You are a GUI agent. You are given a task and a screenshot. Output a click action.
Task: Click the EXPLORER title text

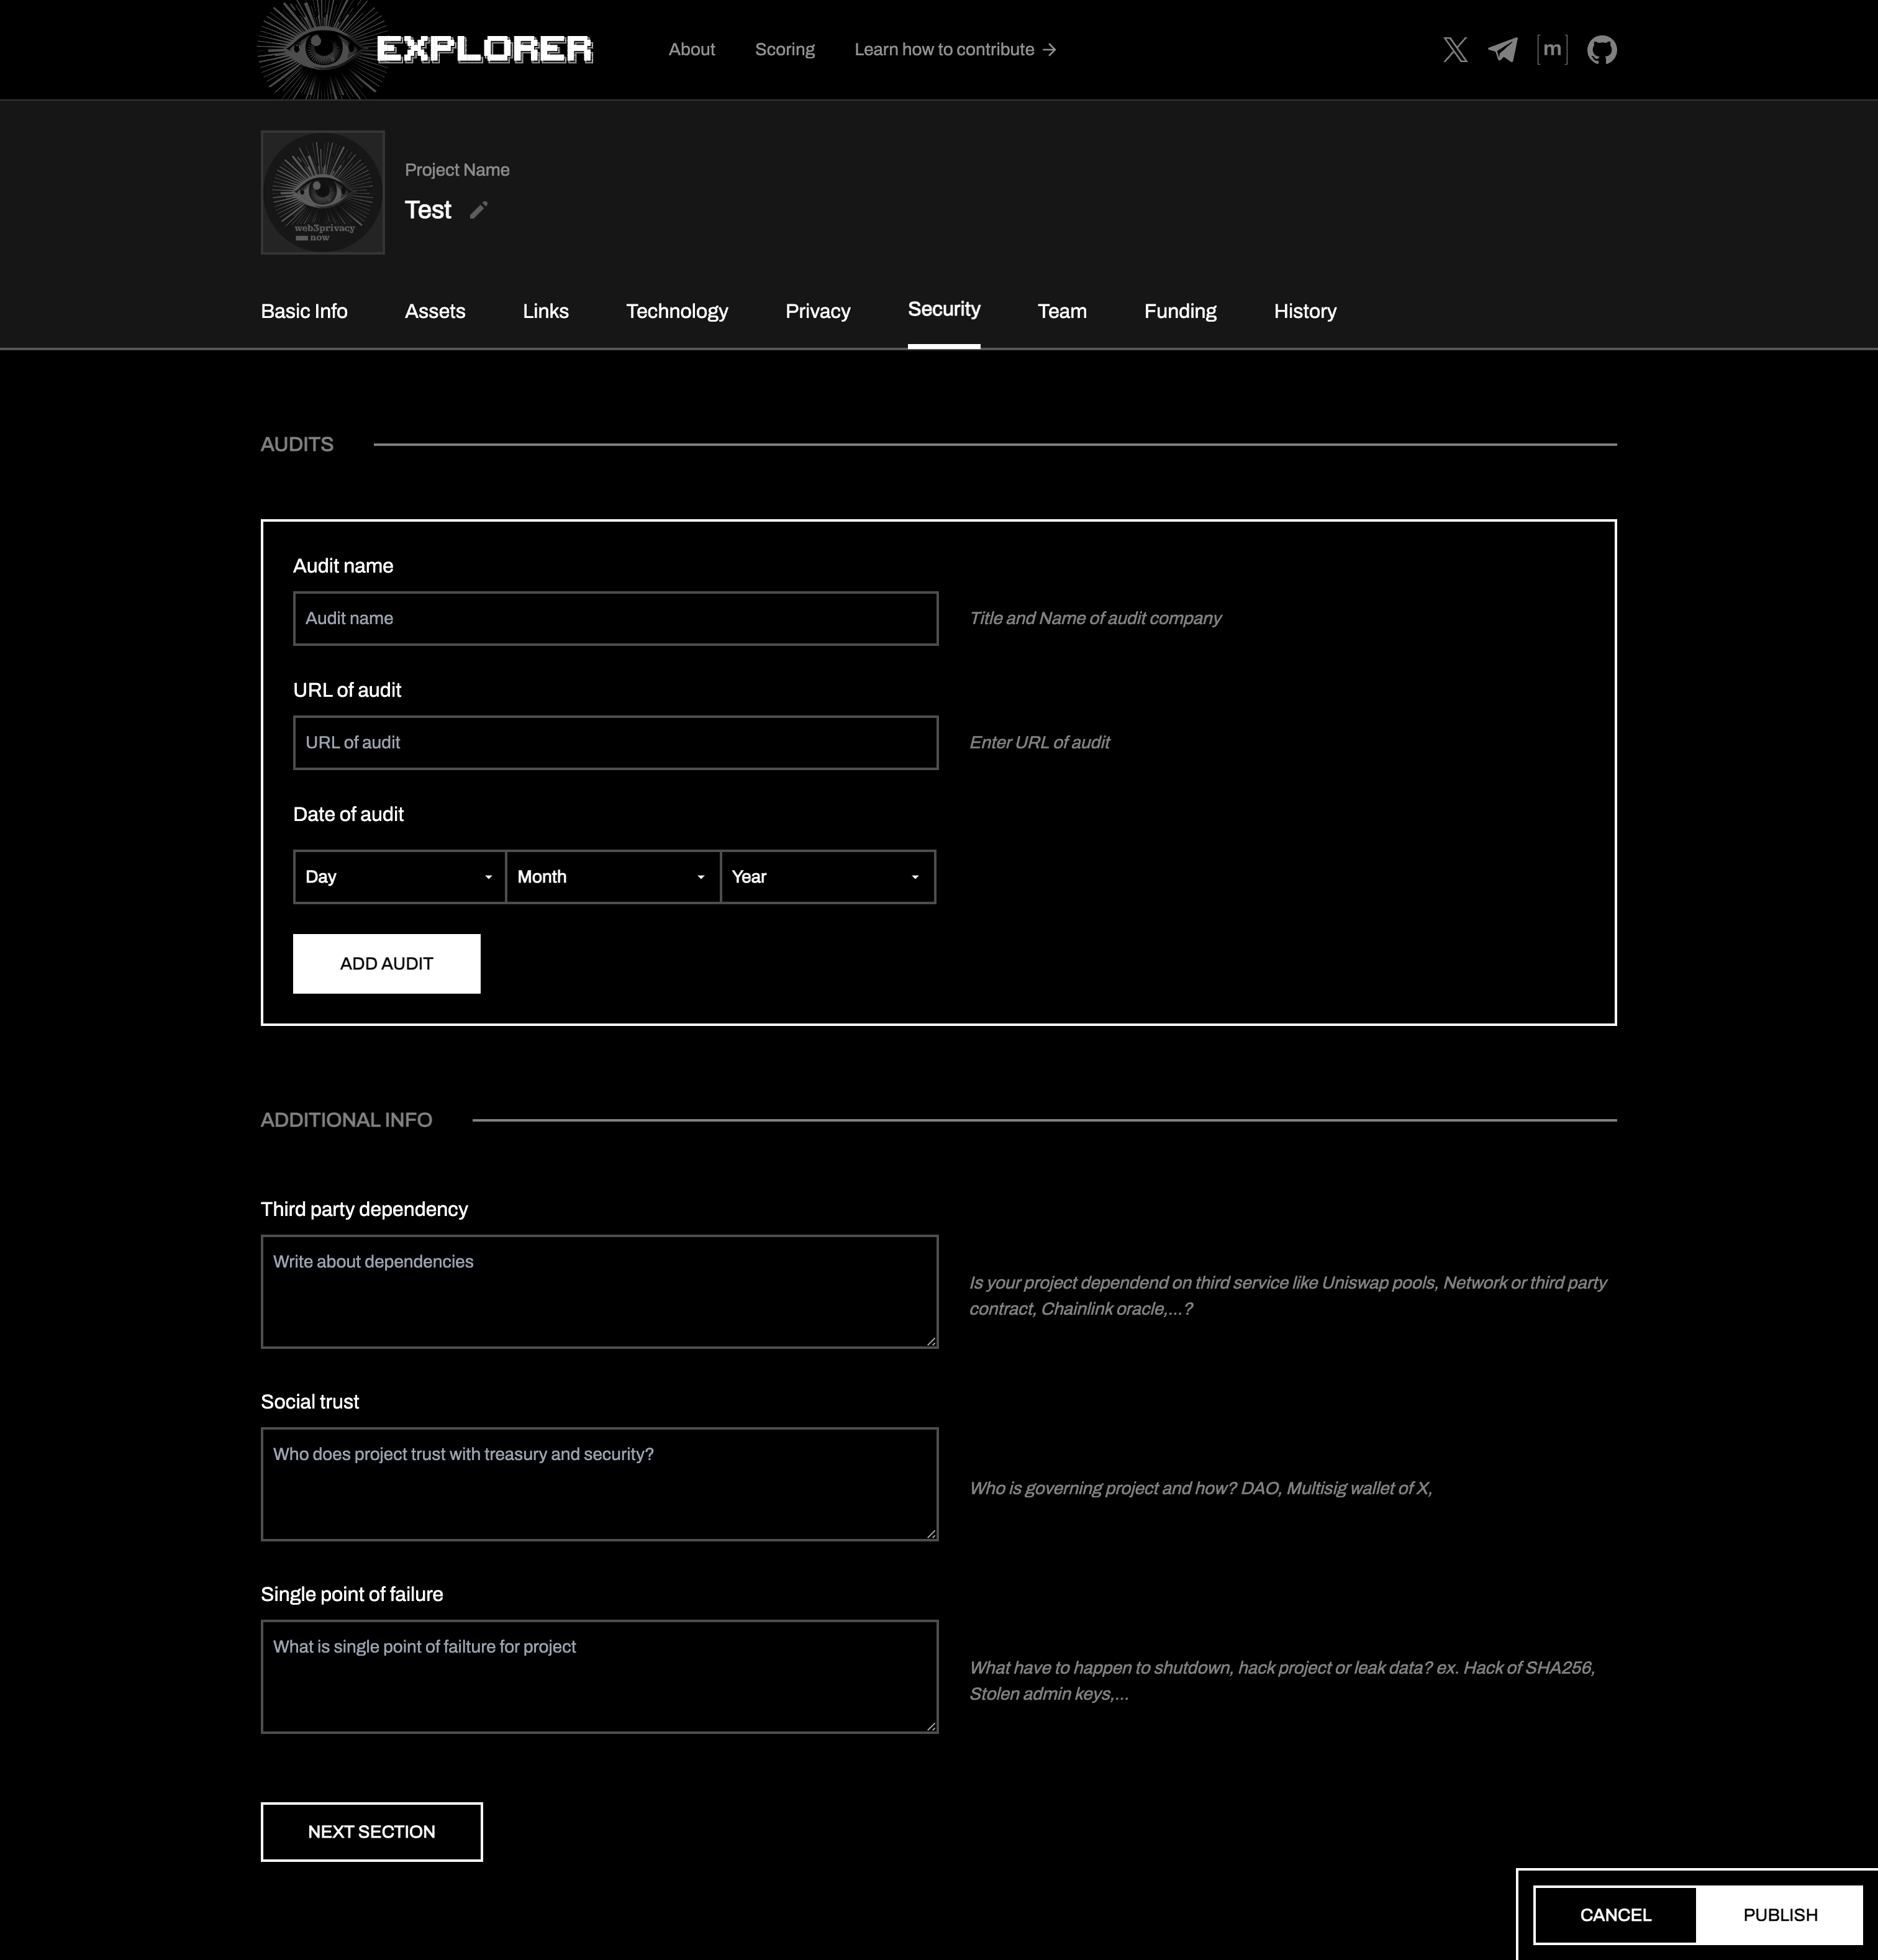pos(485,49)
